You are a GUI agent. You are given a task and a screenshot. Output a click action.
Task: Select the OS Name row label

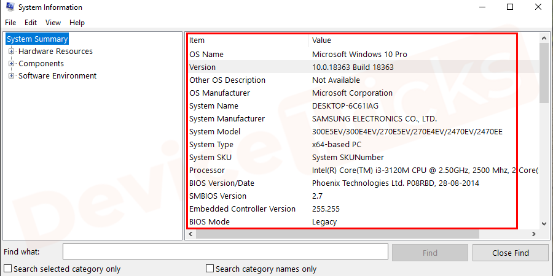[x=206, y=55]
